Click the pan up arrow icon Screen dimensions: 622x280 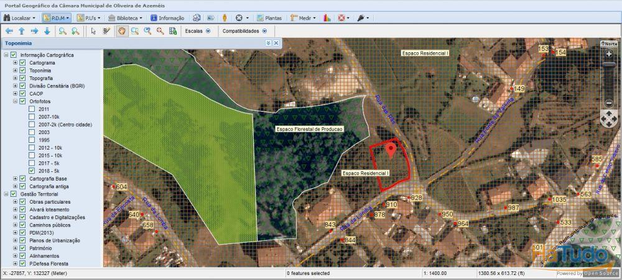[x=22, y=30]
